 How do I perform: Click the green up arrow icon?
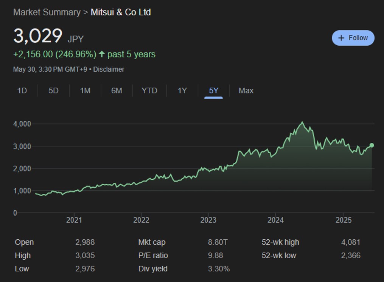click(102, 54)
